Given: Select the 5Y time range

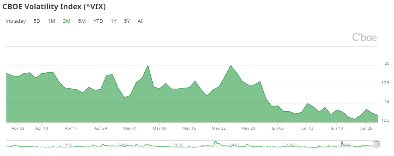Looking at the screenshot, I should [127, 21].
